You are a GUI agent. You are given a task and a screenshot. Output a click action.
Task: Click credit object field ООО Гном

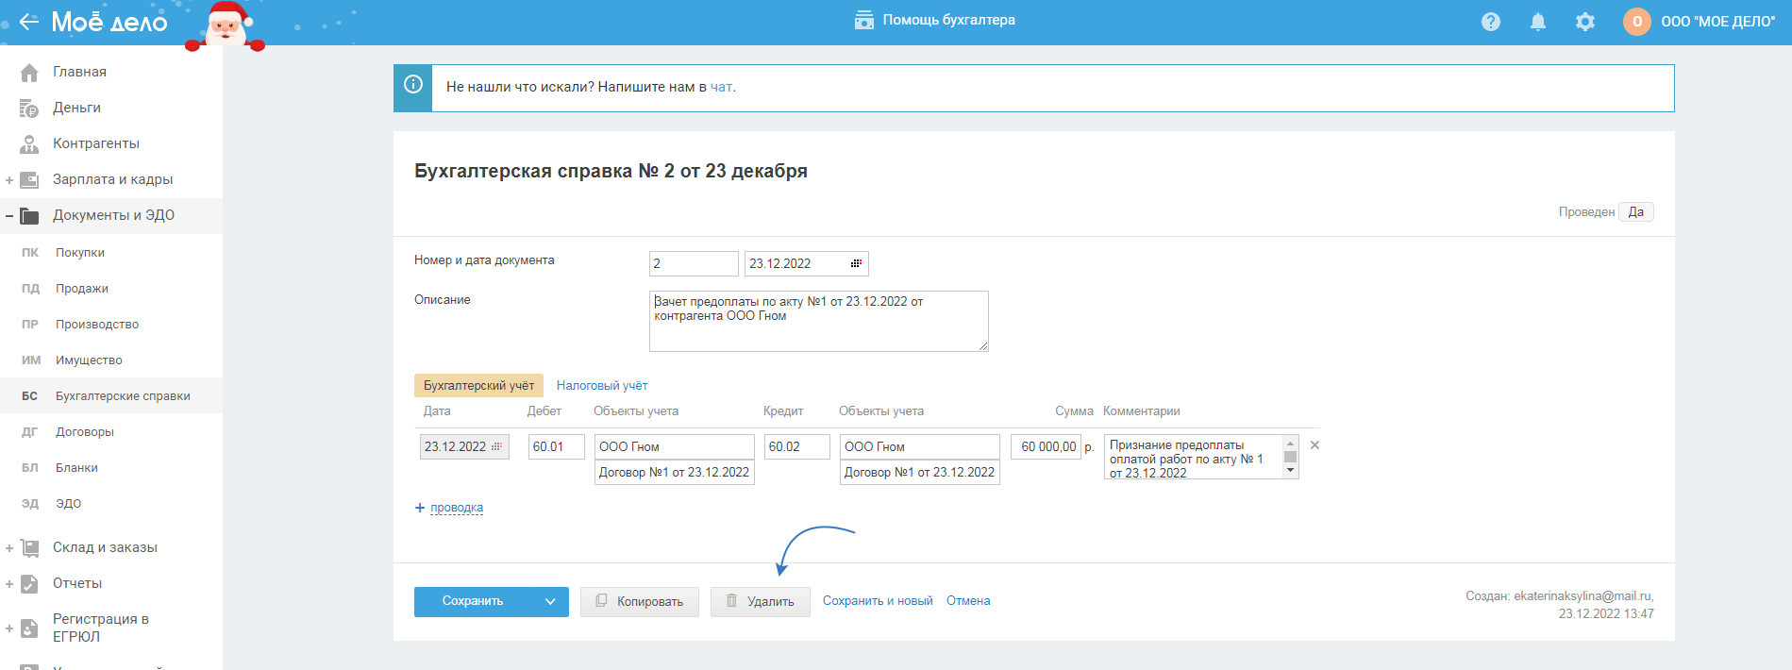coord(920,446)
